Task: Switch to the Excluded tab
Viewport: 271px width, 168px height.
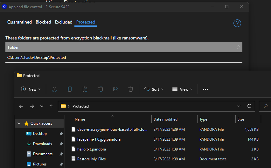Action: tap(64, 22)
